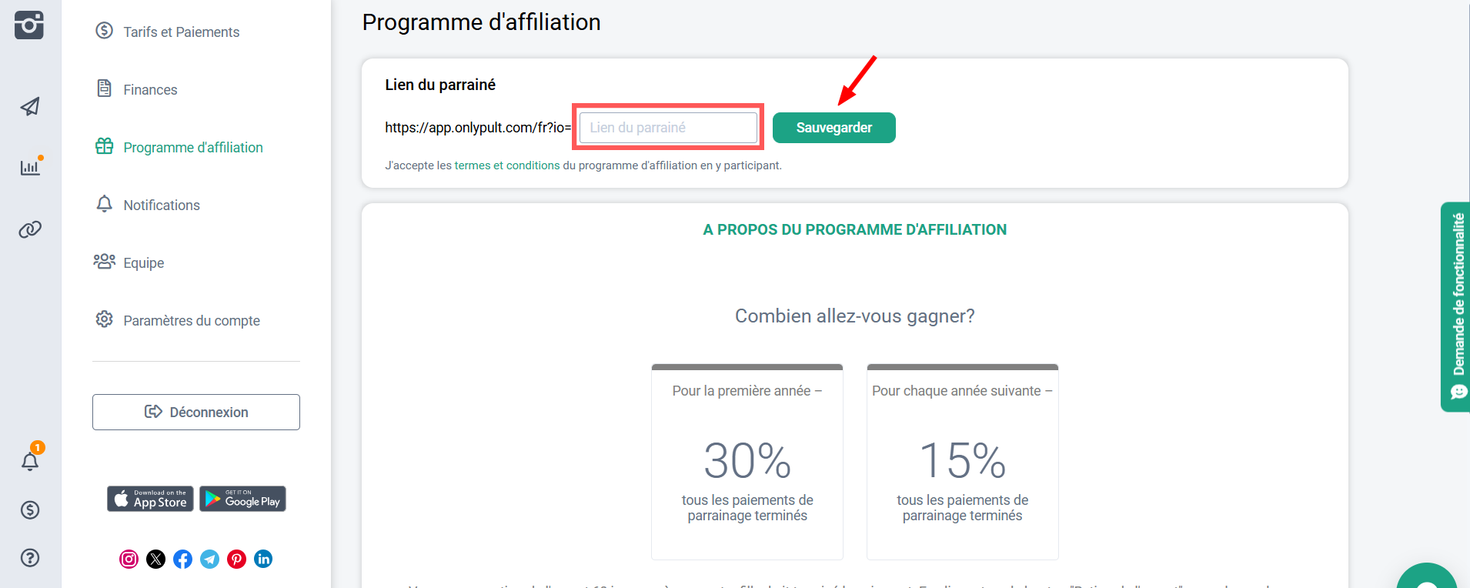The height and width of the screenshot is (588, 1470).
Task: Click the dollar coin billing icon
Action: (x=30, y=509)
